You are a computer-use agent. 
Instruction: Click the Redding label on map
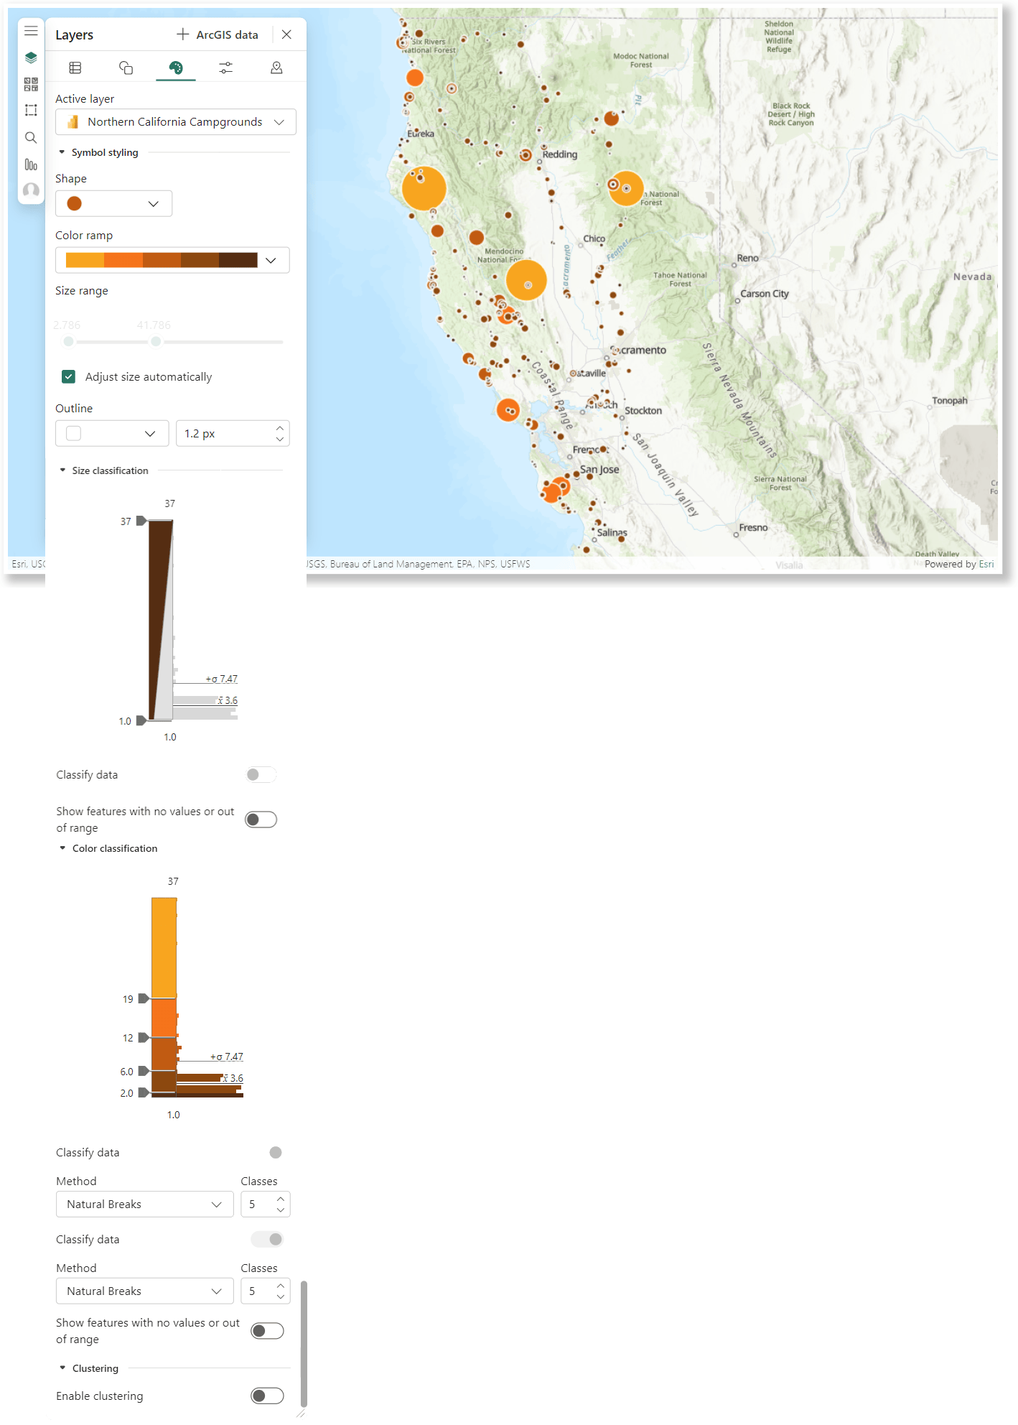tap(560, 154)
